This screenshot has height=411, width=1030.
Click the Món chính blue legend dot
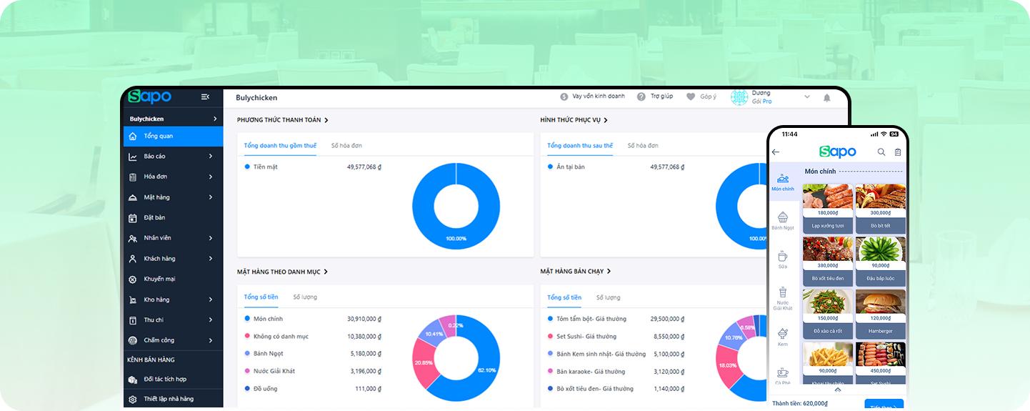tap(247, 319)
